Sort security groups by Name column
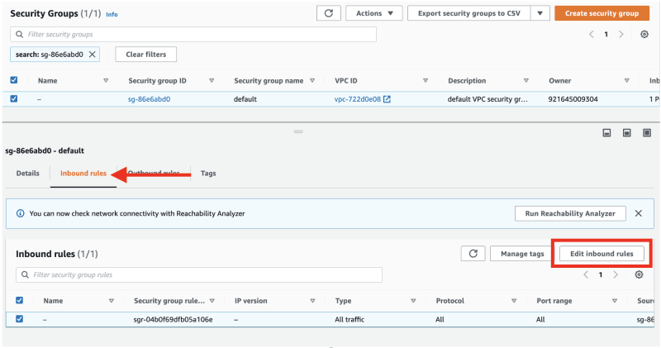 tap(106, 80)
